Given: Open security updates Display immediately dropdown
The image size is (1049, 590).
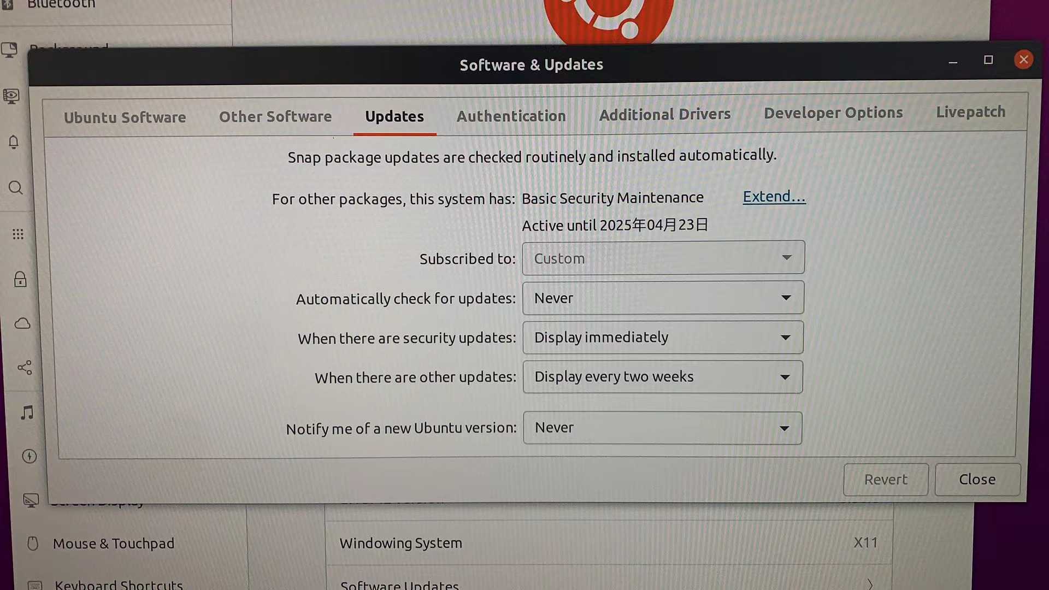Looking at the screenshot, I should click(x=663, y=338).
